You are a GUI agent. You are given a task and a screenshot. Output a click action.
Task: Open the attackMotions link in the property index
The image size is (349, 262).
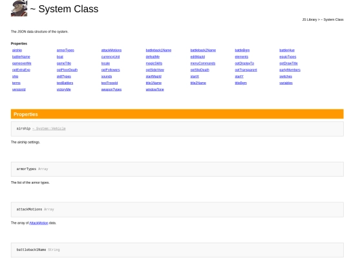(111, 50)
